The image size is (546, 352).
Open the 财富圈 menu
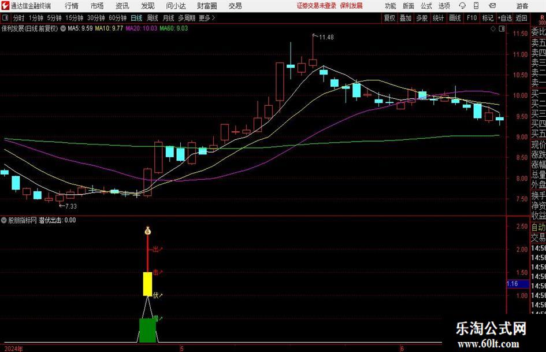(207, 6)
